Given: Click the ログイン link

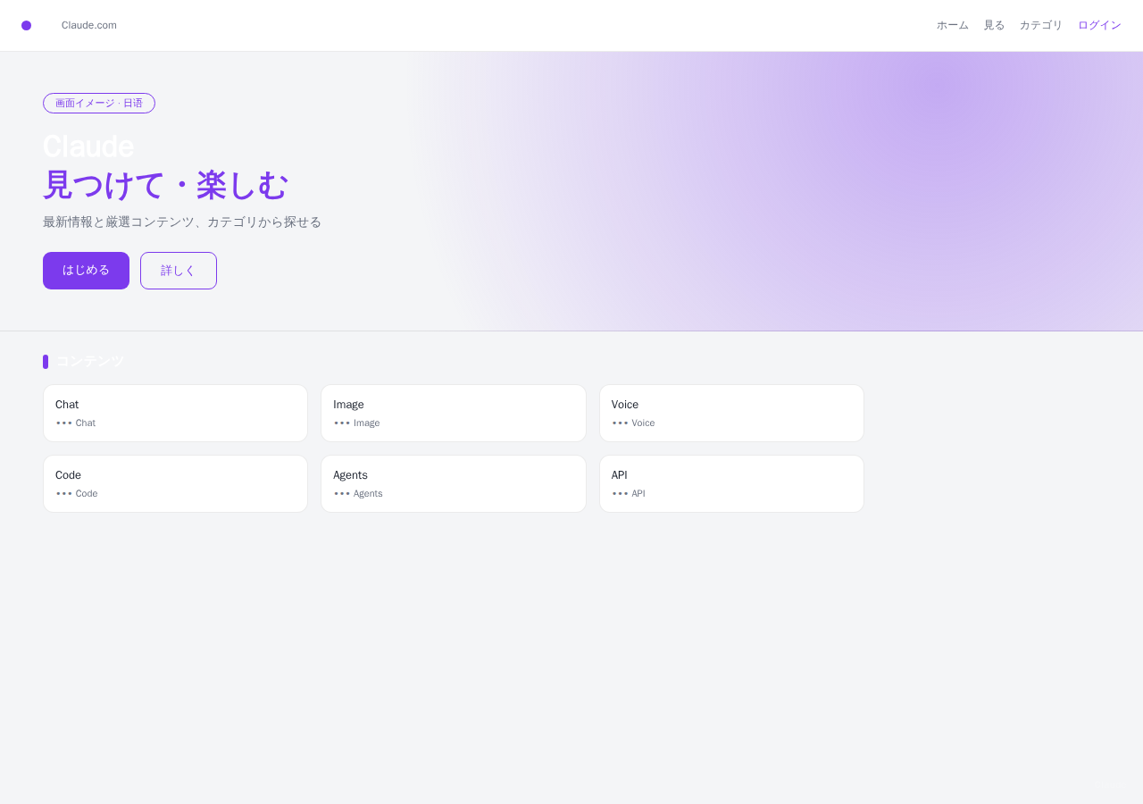Looking at the screenshot, I should click(x=1099, y=25).
